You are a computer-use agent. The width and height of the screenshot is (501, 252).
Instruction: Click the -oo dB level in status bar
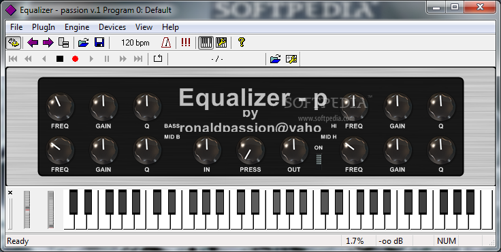pyautogui.click(x=391, y=241)
